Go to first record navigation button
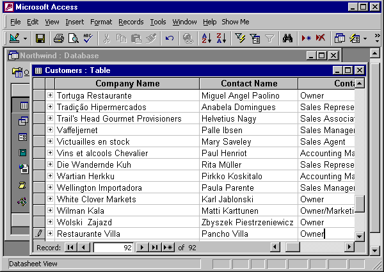The width and height of the screenshot is (384, 272). 70,247
